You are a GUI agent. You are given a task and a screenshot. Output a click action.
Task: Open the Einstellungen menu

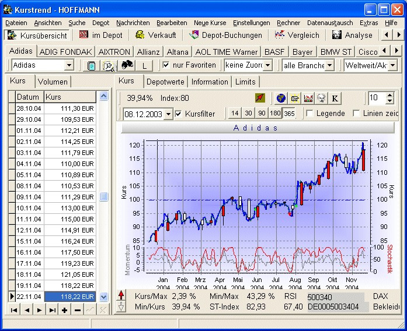pyautogui.click(x=251, y=23)
